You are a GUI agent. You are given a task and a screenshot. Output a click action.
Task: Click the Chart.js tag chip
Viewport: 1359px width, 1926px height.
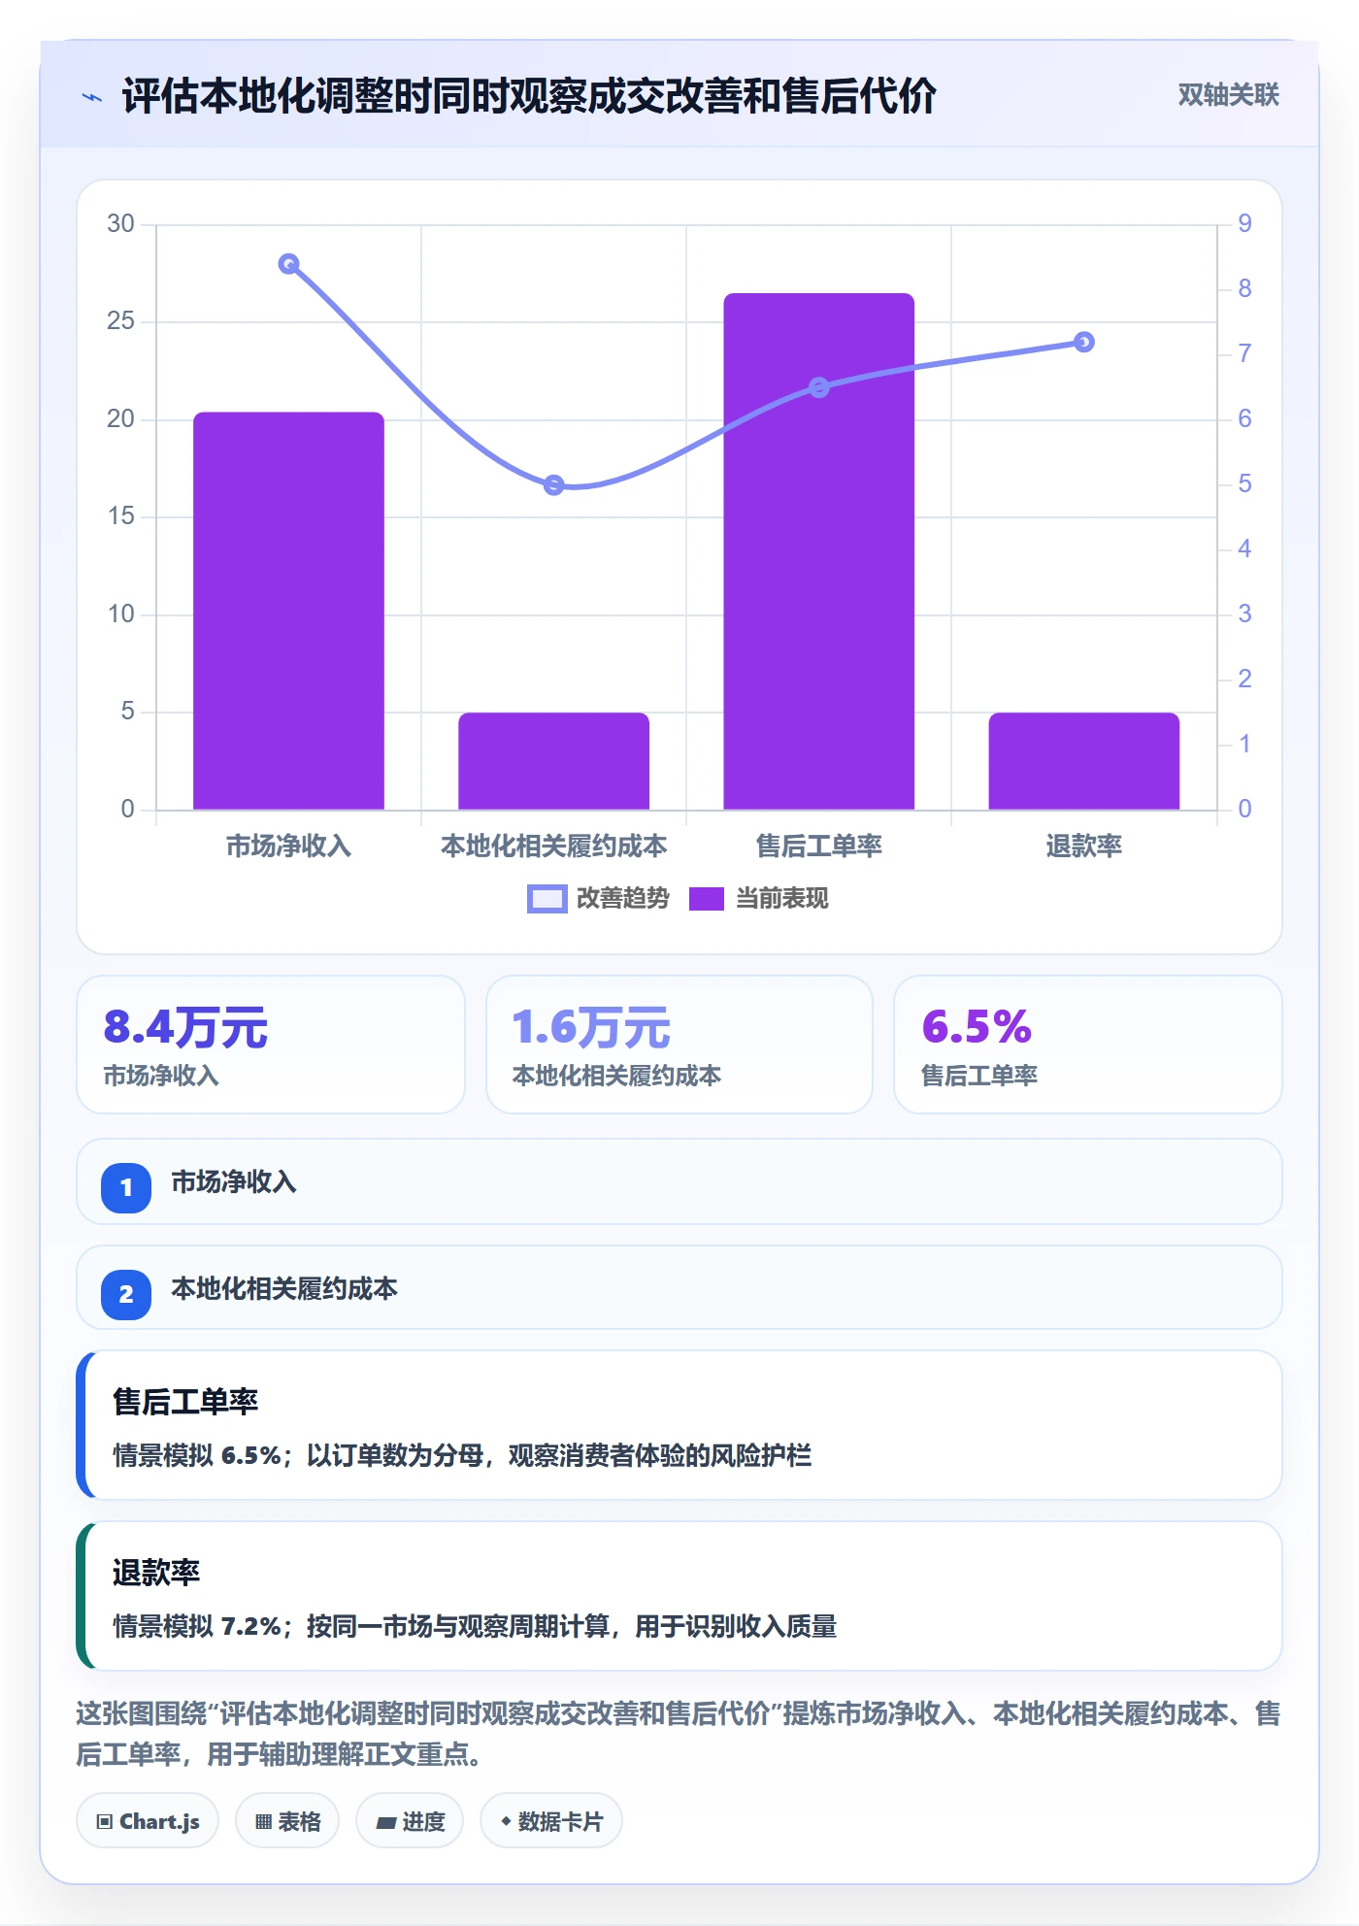(148, 1821)
